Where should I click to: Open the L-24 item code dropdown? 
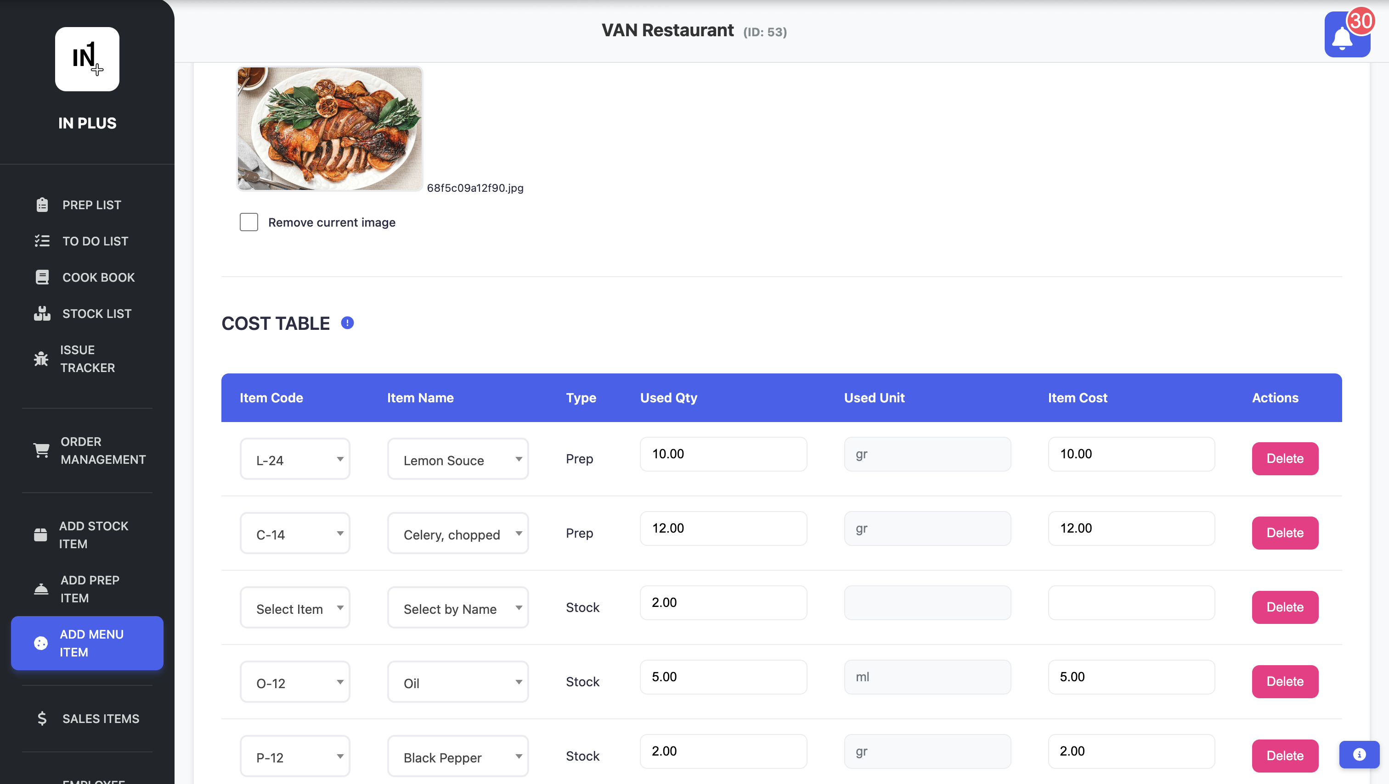[294, 459]
